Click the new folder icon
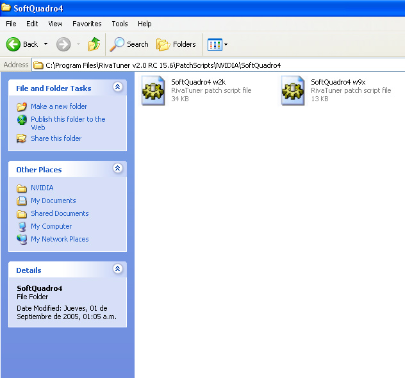Image resolution: width=405 pixels, height=378 pixels. coord(22,106)
